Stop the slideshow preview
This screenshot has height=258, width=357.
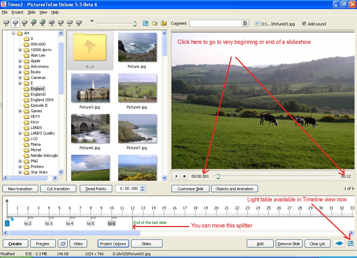[184, 176]
